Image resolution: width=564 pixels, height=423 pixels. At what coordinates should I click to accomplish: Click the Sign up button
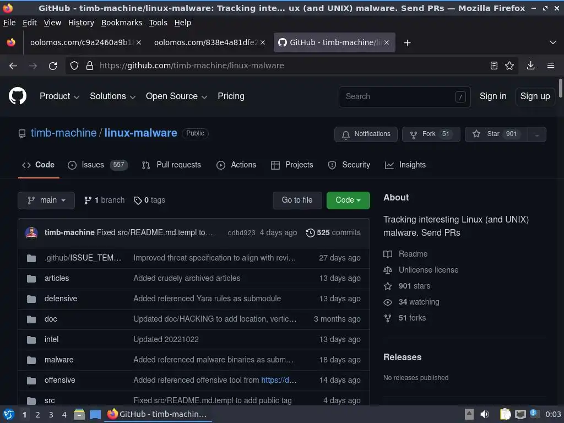(x=535, y=96)
